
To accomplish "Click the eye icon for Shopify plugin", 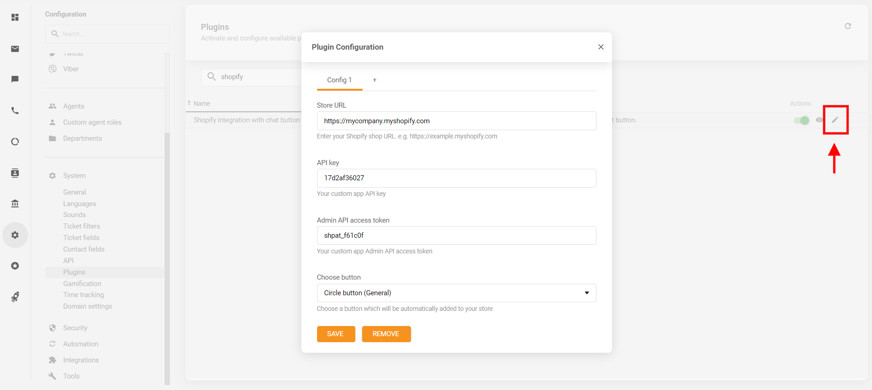I will pos(819,120).
